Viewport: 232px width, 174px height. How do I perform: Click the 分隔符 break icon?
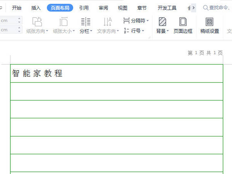click(126, 20)
